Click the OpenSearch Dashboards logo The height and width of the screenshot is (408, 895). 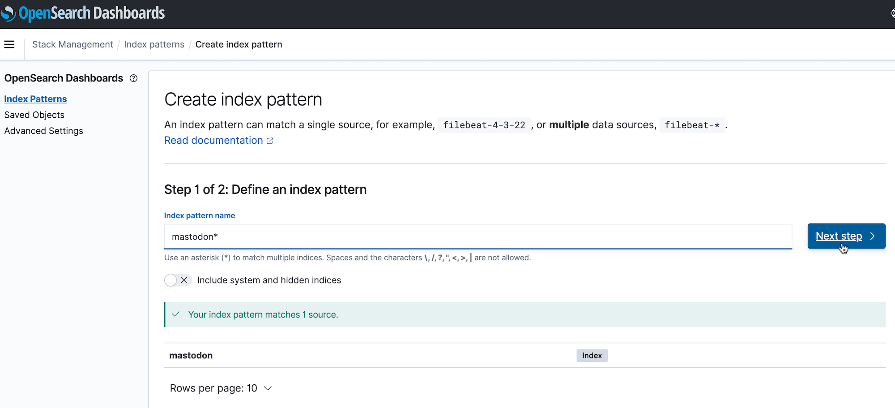[83, 13]
